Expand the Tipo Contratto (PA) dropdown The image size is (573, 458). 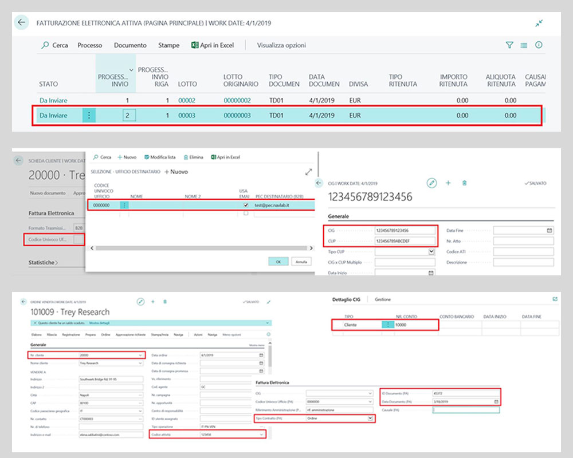pyautogui.click(x=371, y=418)
